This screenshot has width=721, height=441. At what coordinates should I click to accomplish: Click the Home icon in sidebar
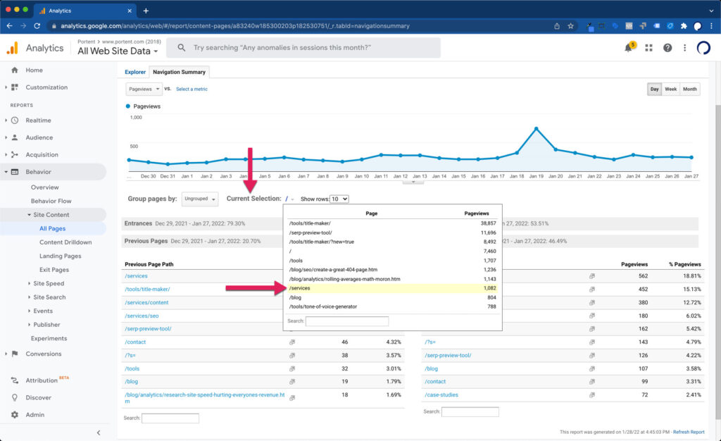click(x=15, y=70)
